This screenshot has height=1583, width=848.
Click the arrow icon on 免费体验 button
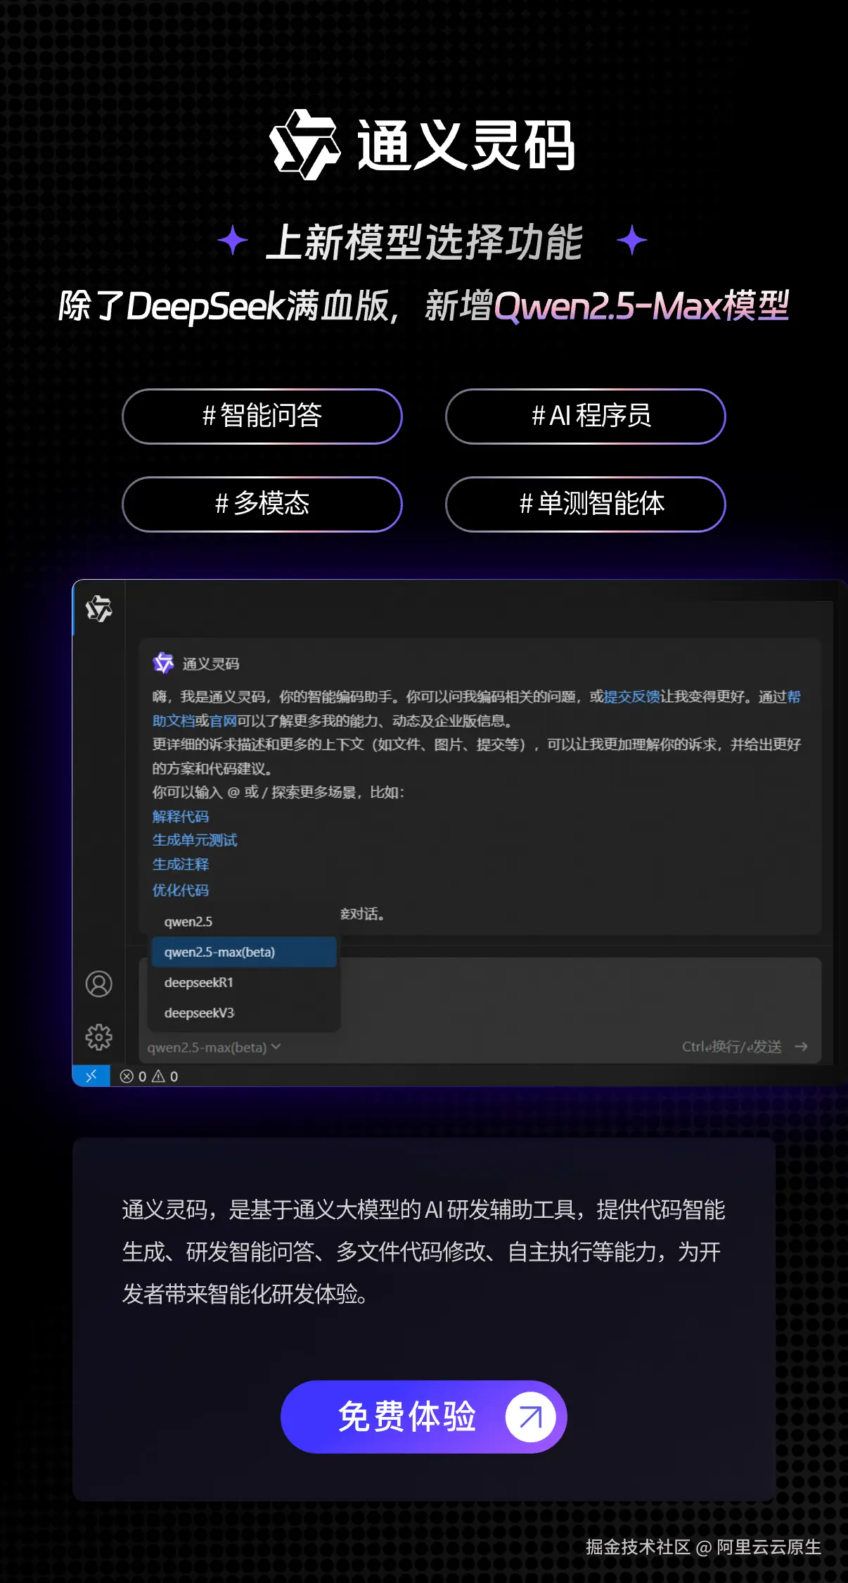(530, 1417)
